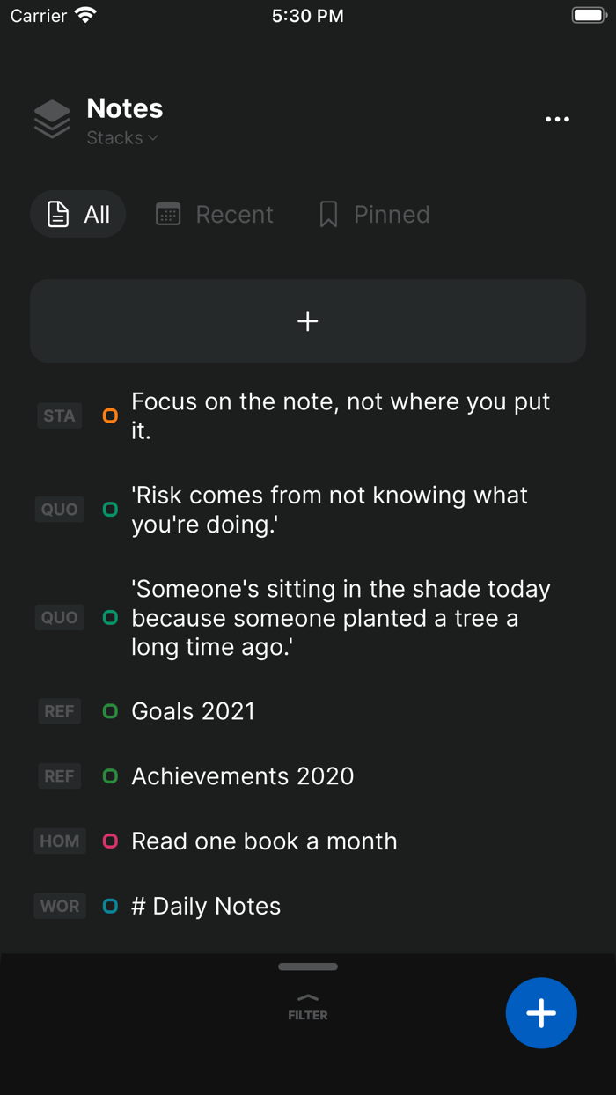Tap the blue plus button to create a note
Image resolution: width=616 pixels, height=1095 pixels.
coord(540,1013)
